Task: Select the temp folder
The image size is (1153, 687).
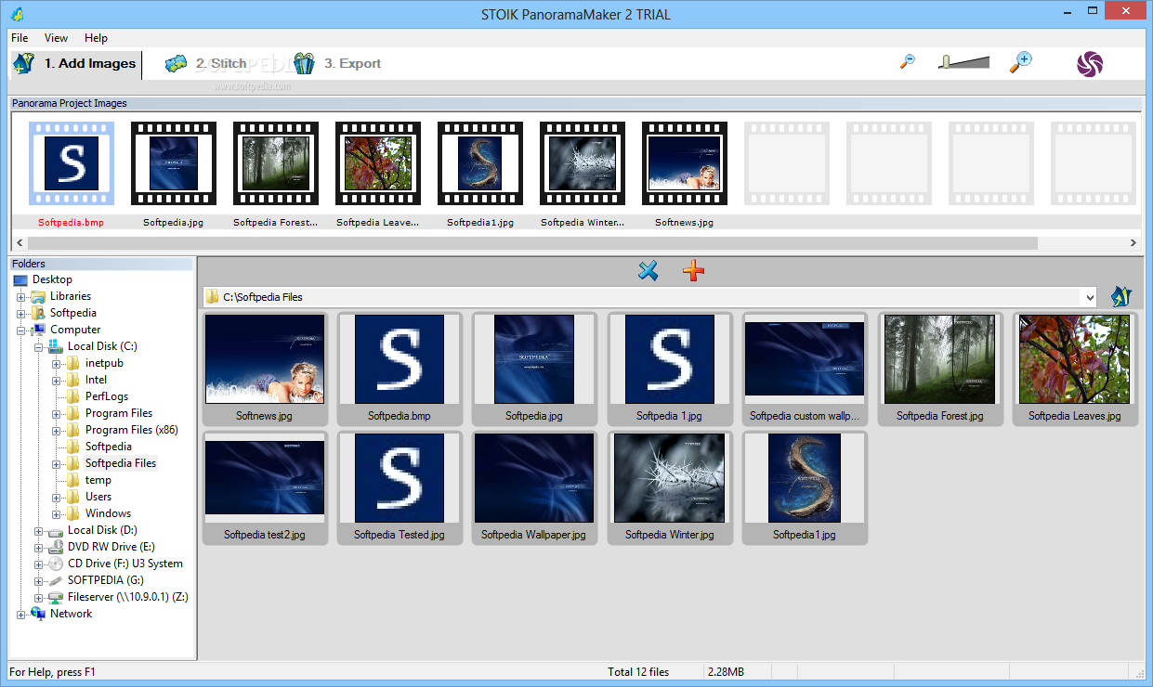Action: click(x=98, y=480)
